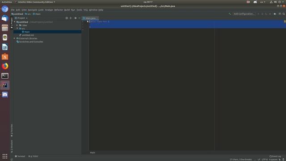The height and width of the screenshot is (161, 286).
Task: Open the View menu
Action: (24, 10)
